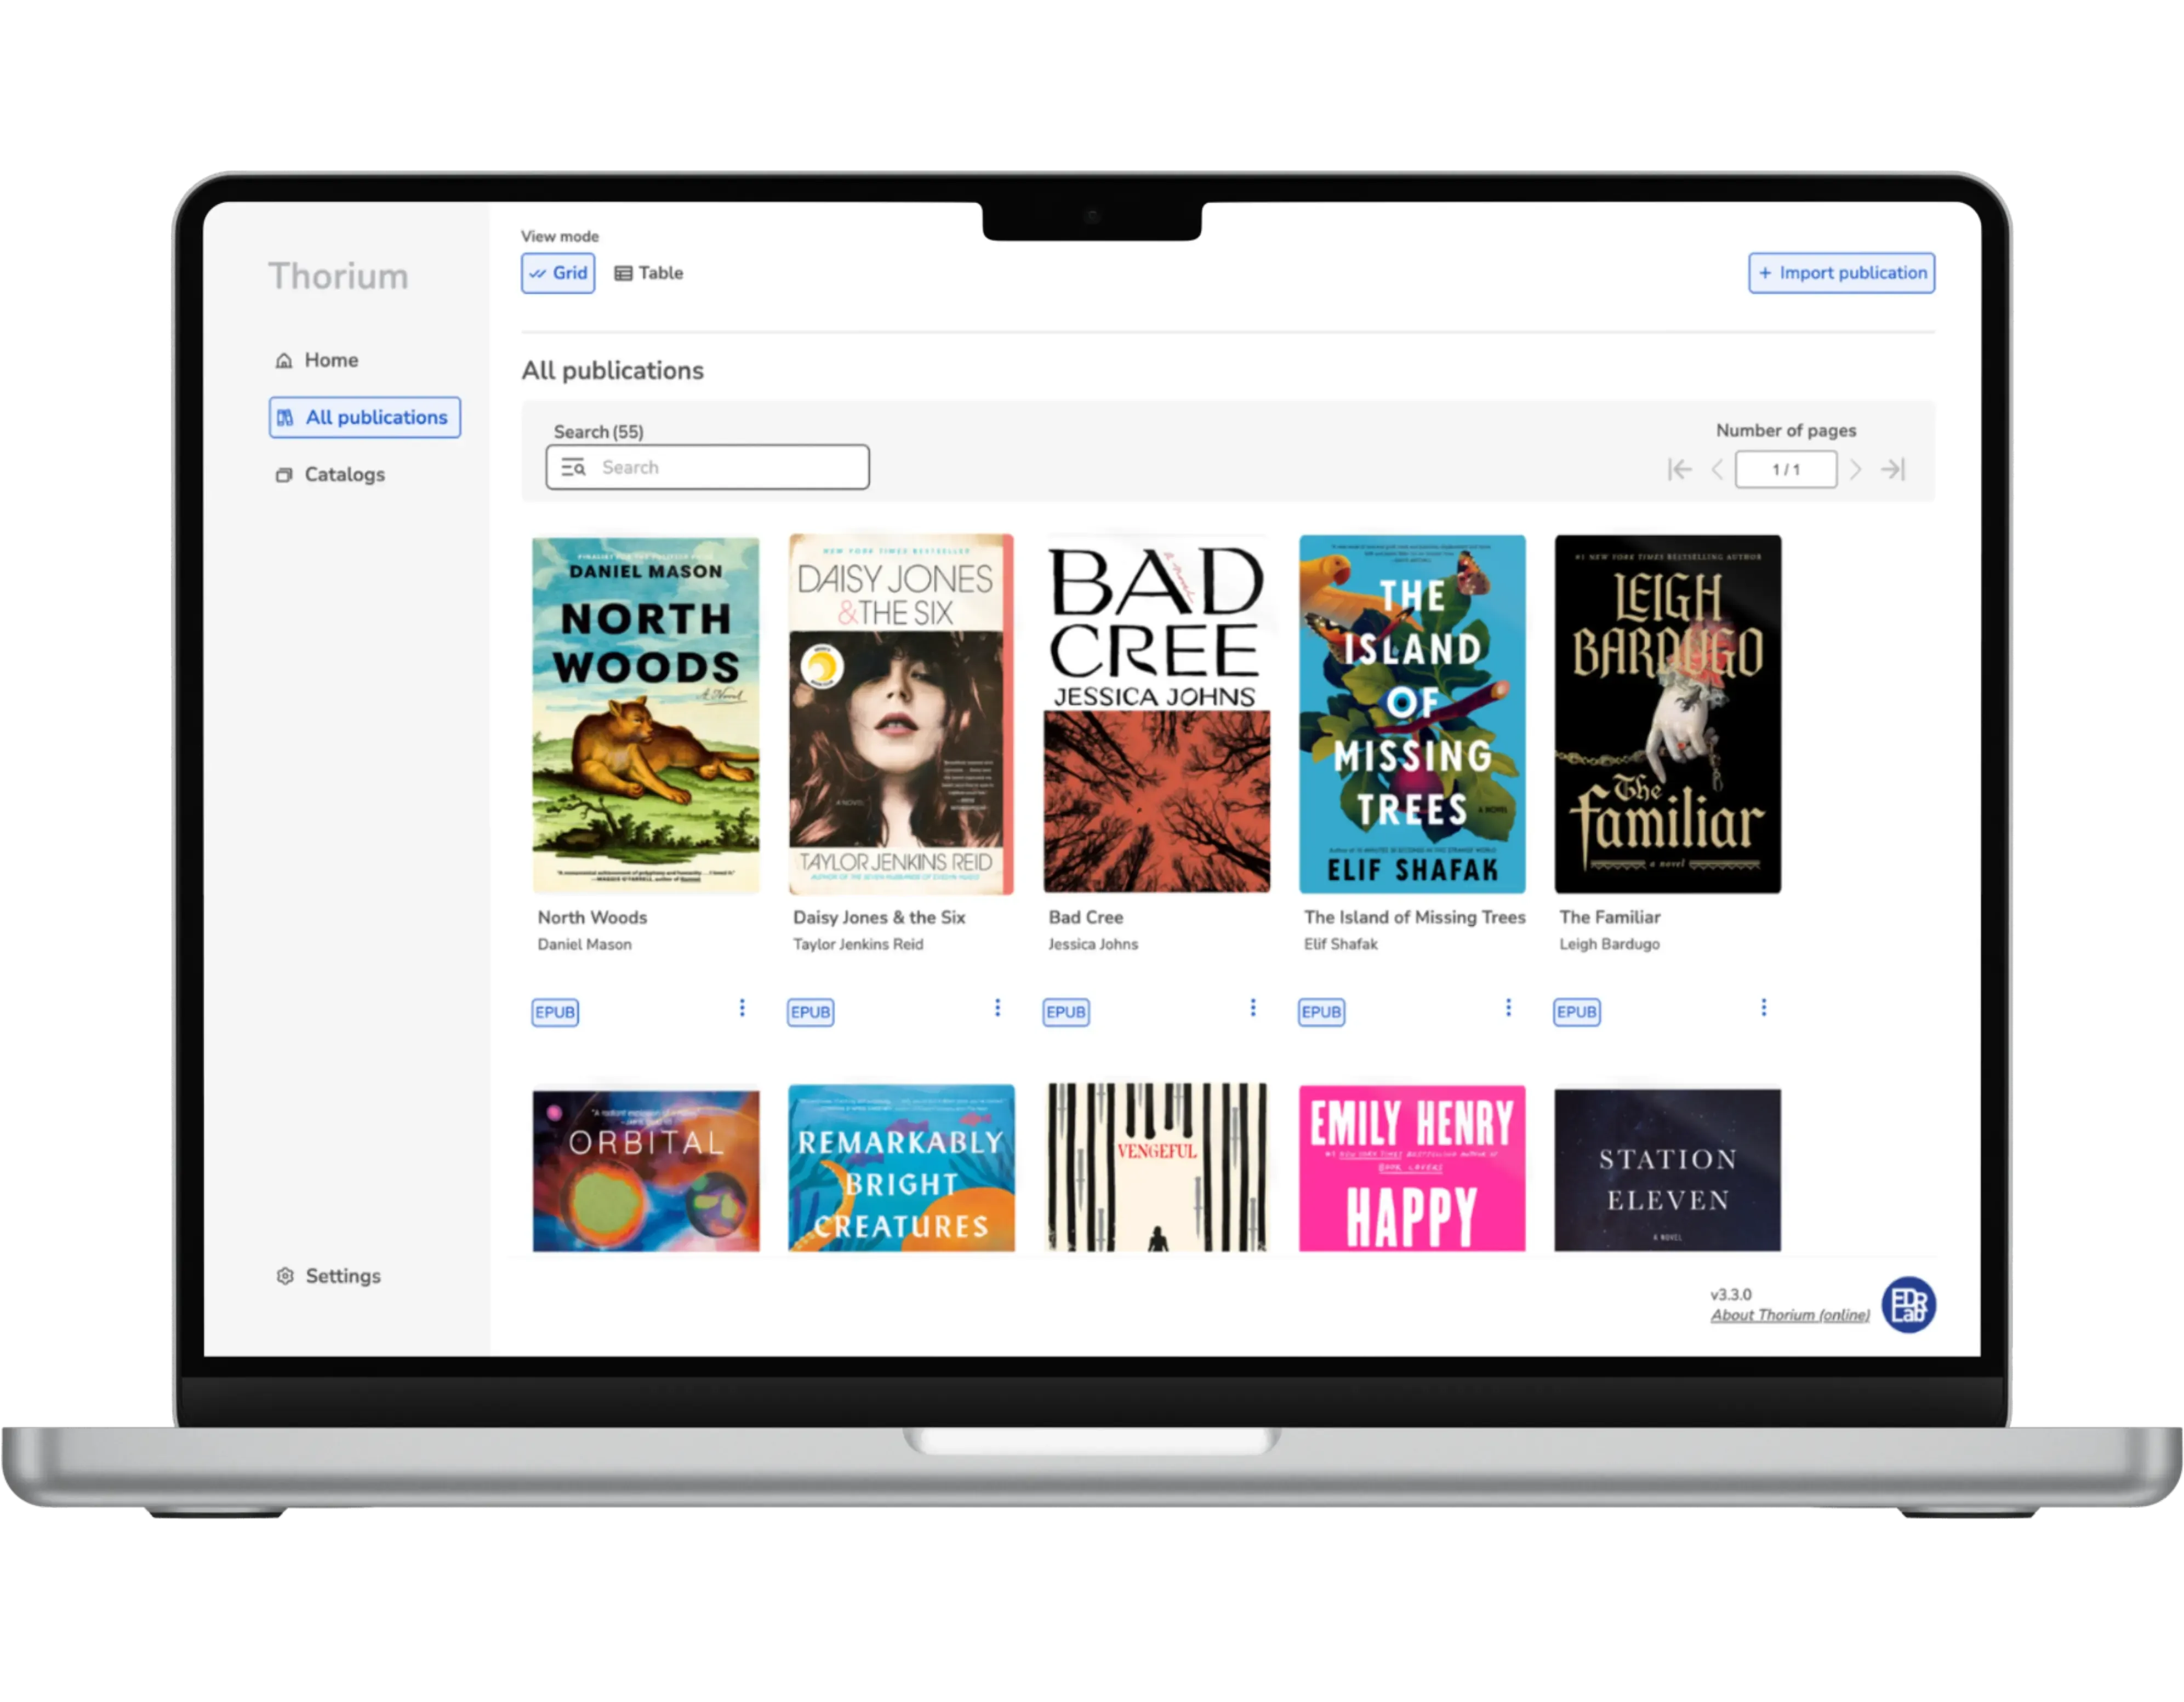Open Settings in sidebar
The height and width of the screenshot is (1702, 2184).
click(x=328, y=1275)
